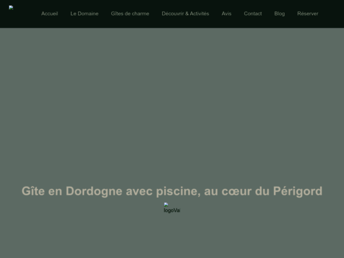Viewport: 344px width, 258px height.
Task: Click heading 'Gîte en Dordogne avec piscine'
Action: point(172,191)
